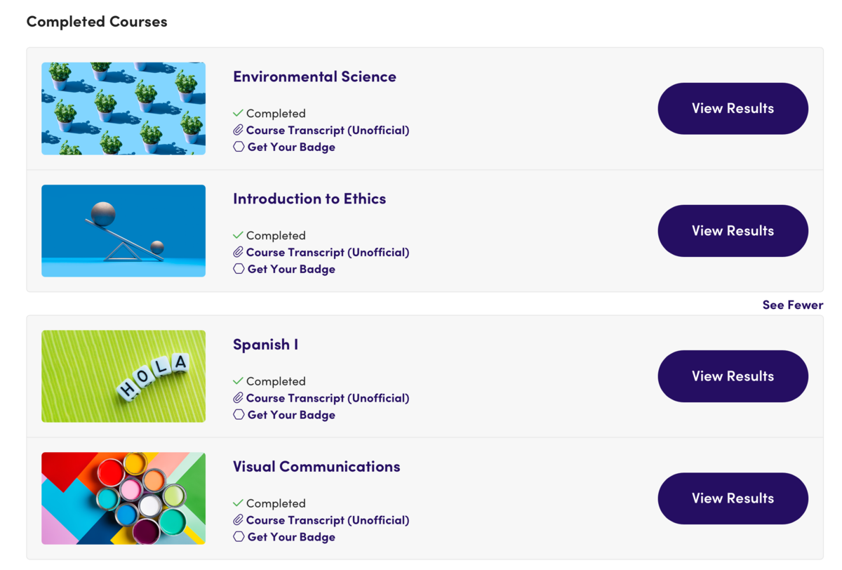
Task: Open Spanish I Course Transcript (Unofficial) link
Action: 327,398
